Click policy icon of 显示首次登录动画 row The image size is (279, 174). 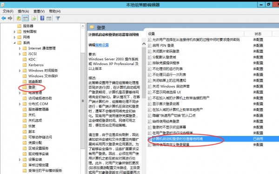point(149,104)
